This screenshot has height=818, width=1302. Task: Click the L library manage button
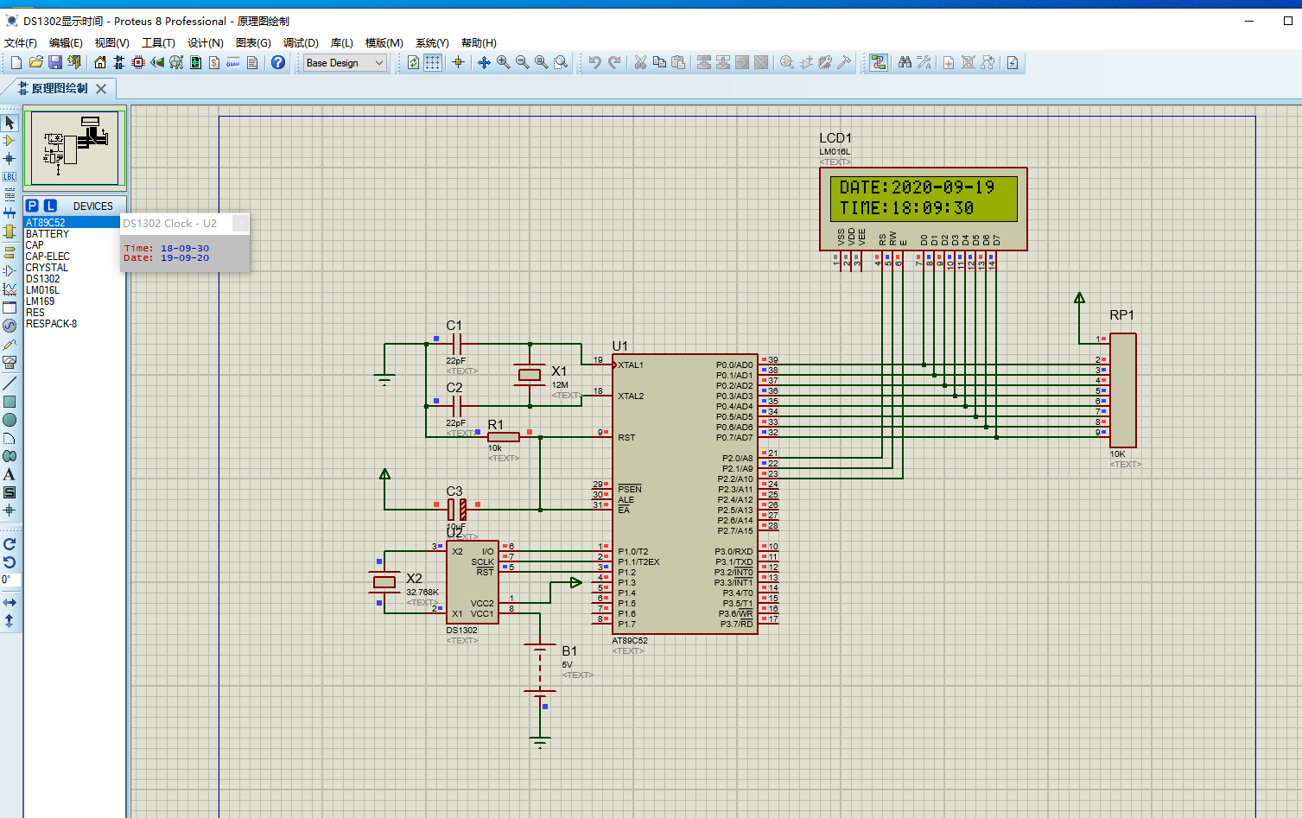(x=50, y=206)
